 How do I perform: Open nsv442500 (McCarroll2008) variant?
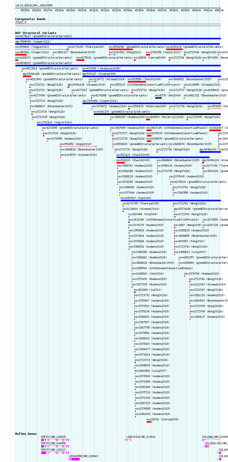[165, 117]
